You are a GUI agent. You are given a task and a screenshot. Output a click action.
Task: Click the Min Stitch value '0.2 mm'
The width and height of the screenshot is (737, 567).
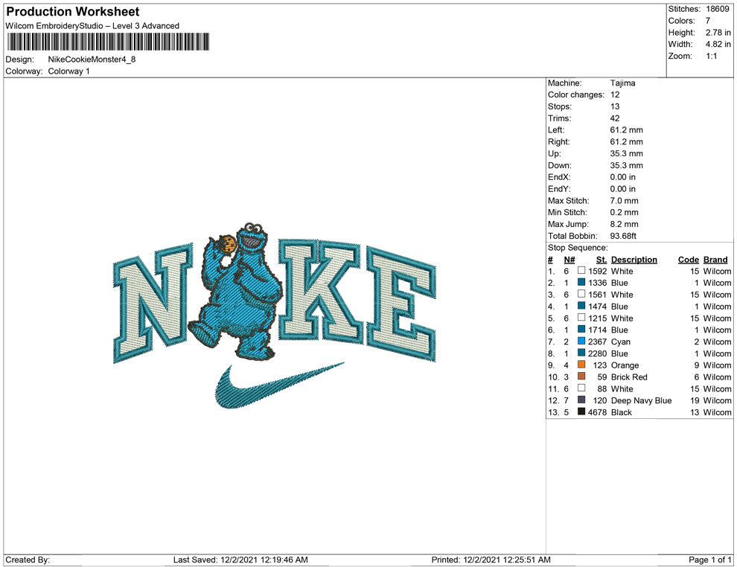[624, 212]
